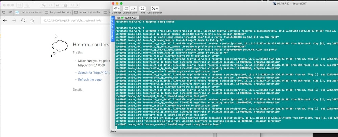Click the Change State reconnect arrows icon
This screenshot has width=338, height=137.
click(x=126, y=9)
